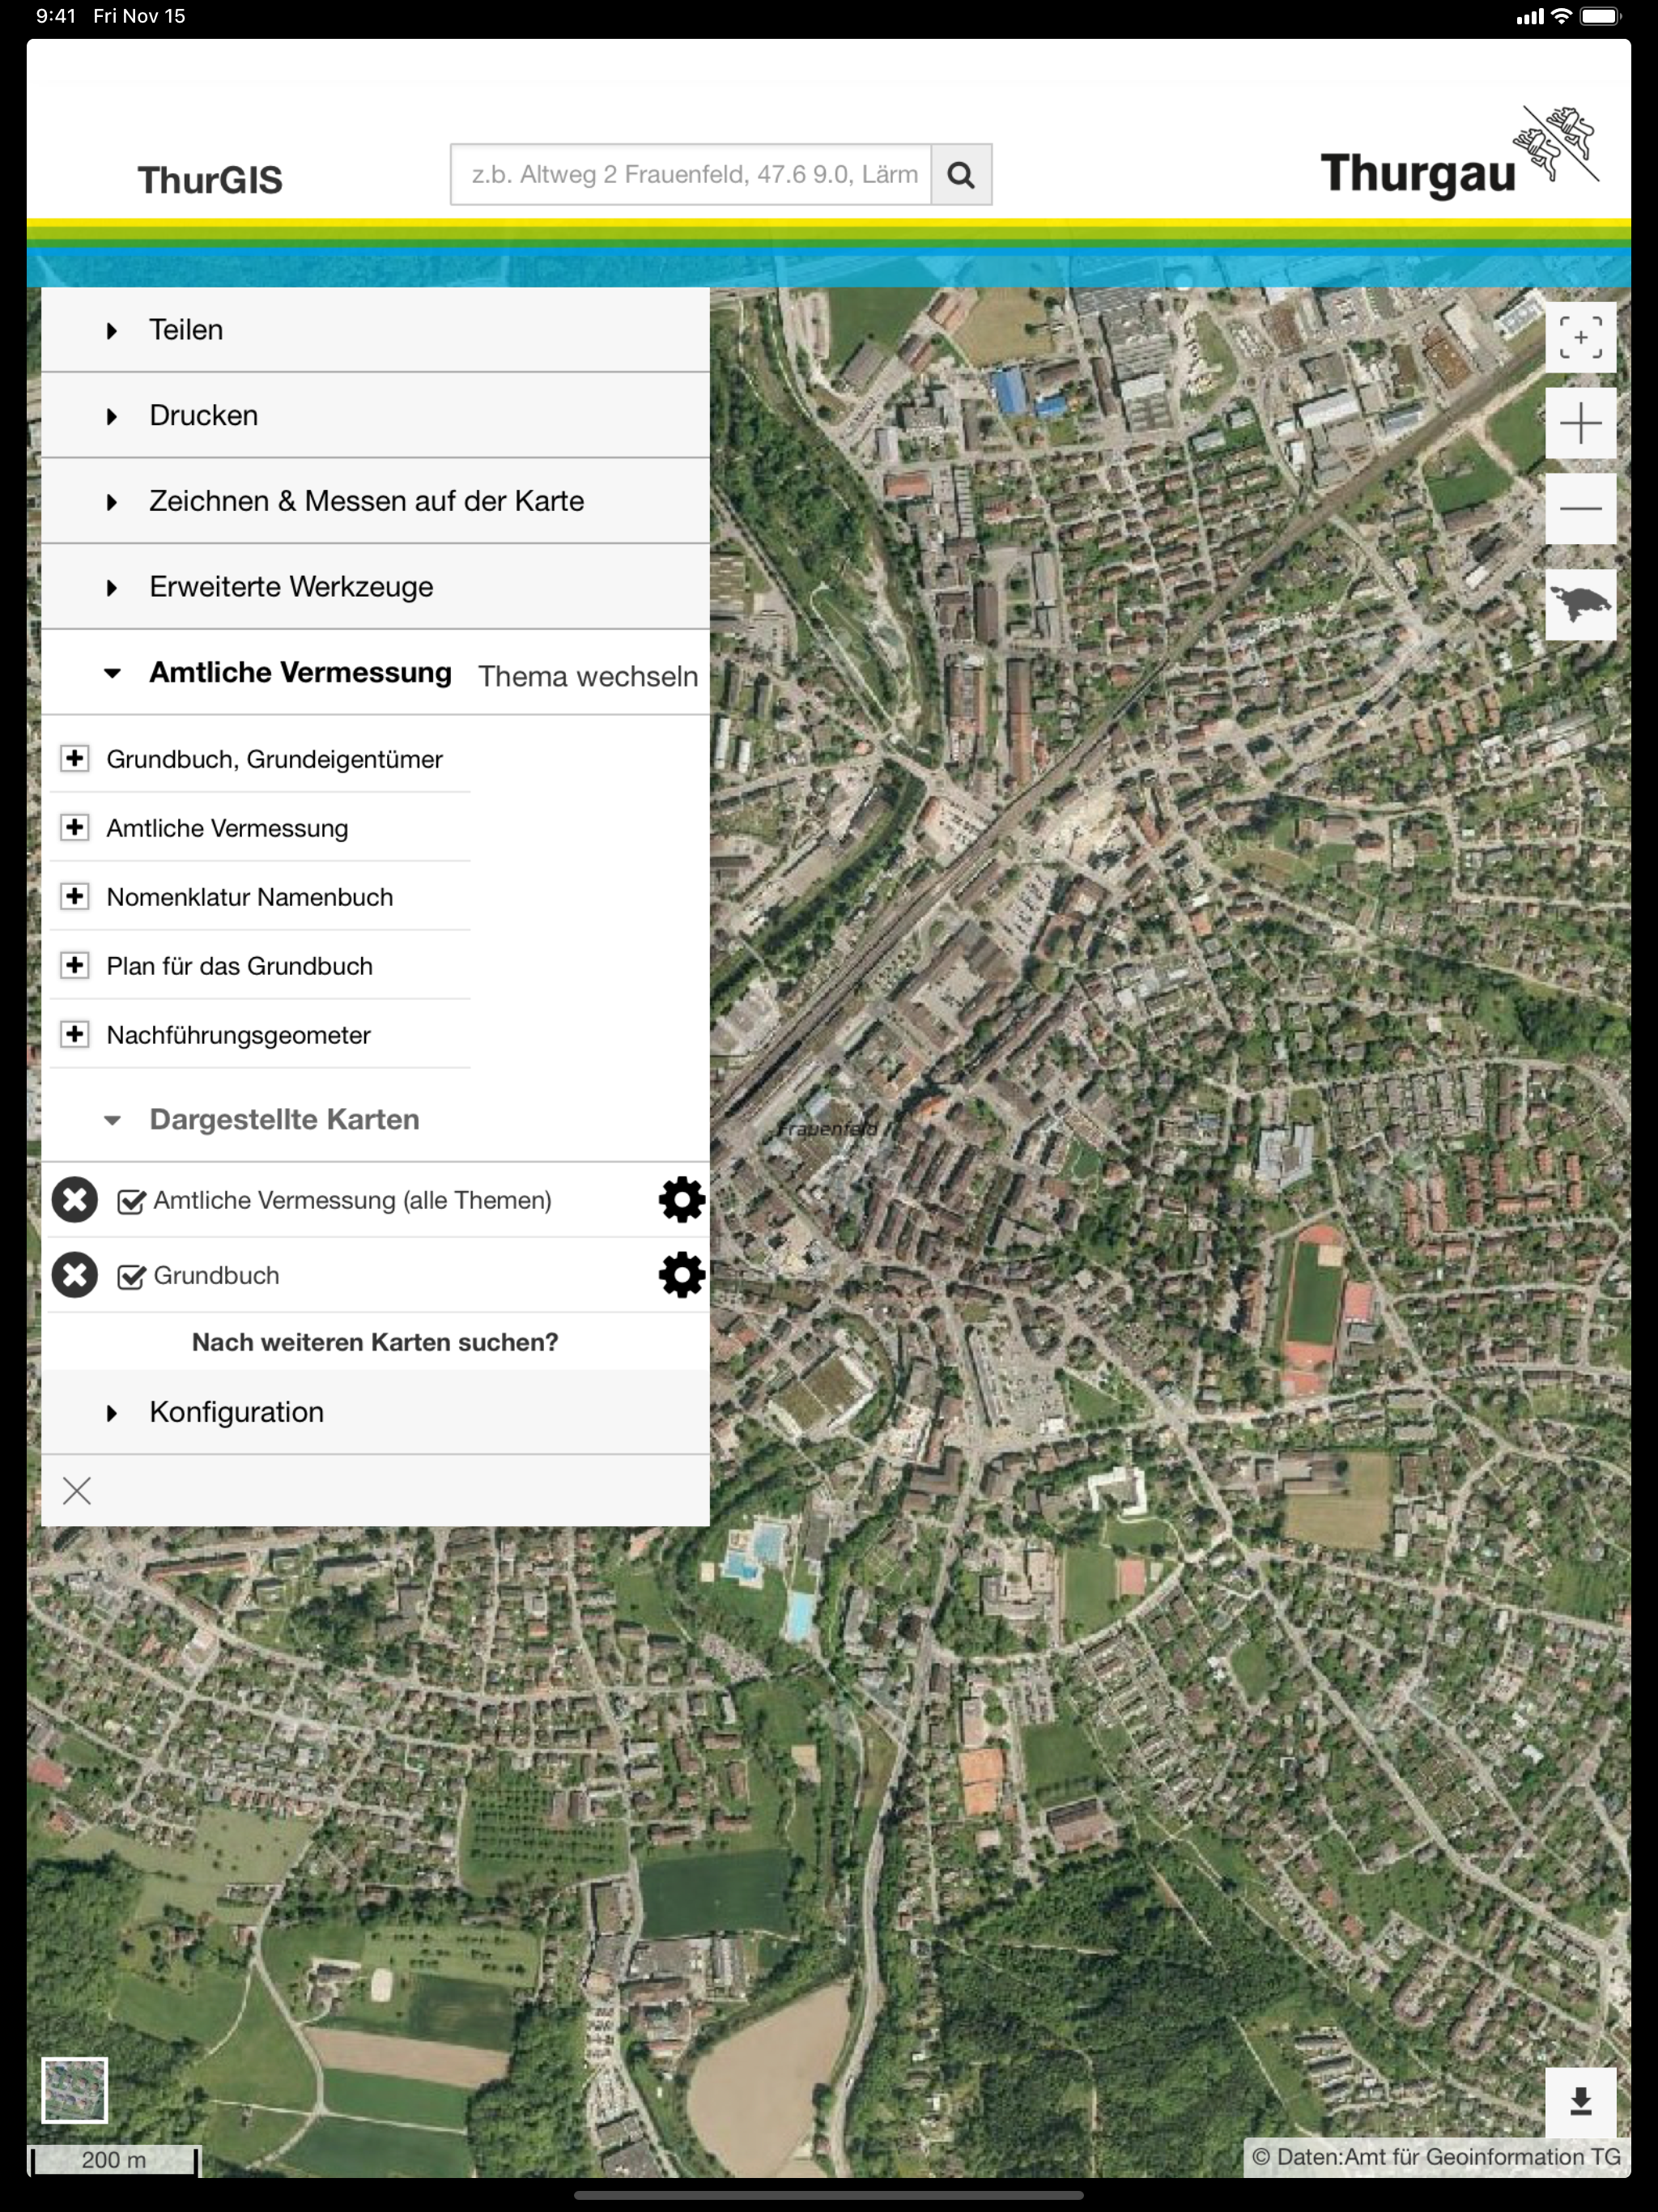1658x2212 pixels.
Task: Open the download button on the map
Action: click(x=1580, y=2102)
